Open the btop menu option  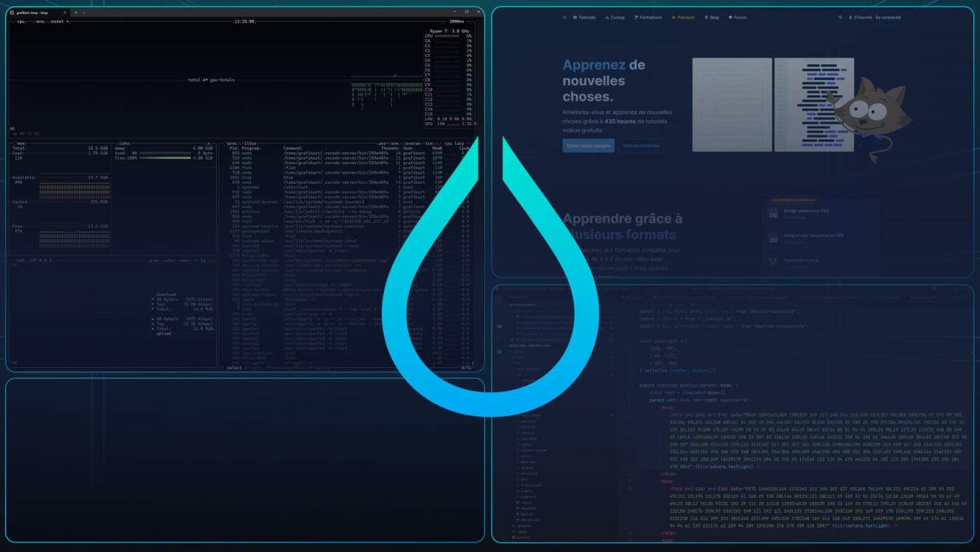42,21
